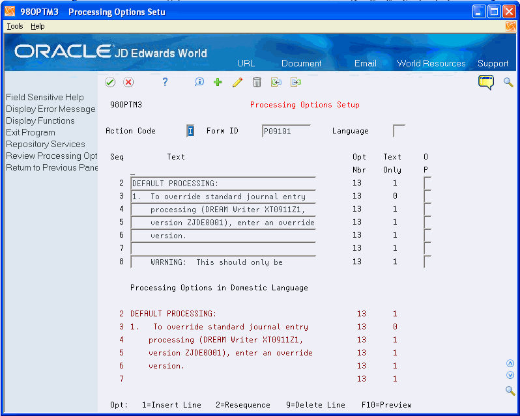The width and height of the screenshot is (520, 416).
Task: Click the OP option field for sequence 3
Action: [x=427, y=197]
